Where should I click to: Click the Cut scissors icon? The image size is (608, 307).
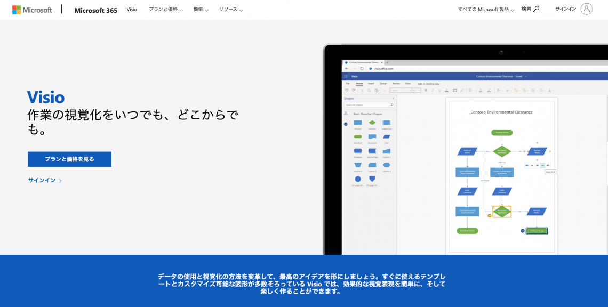click(362, 90)
